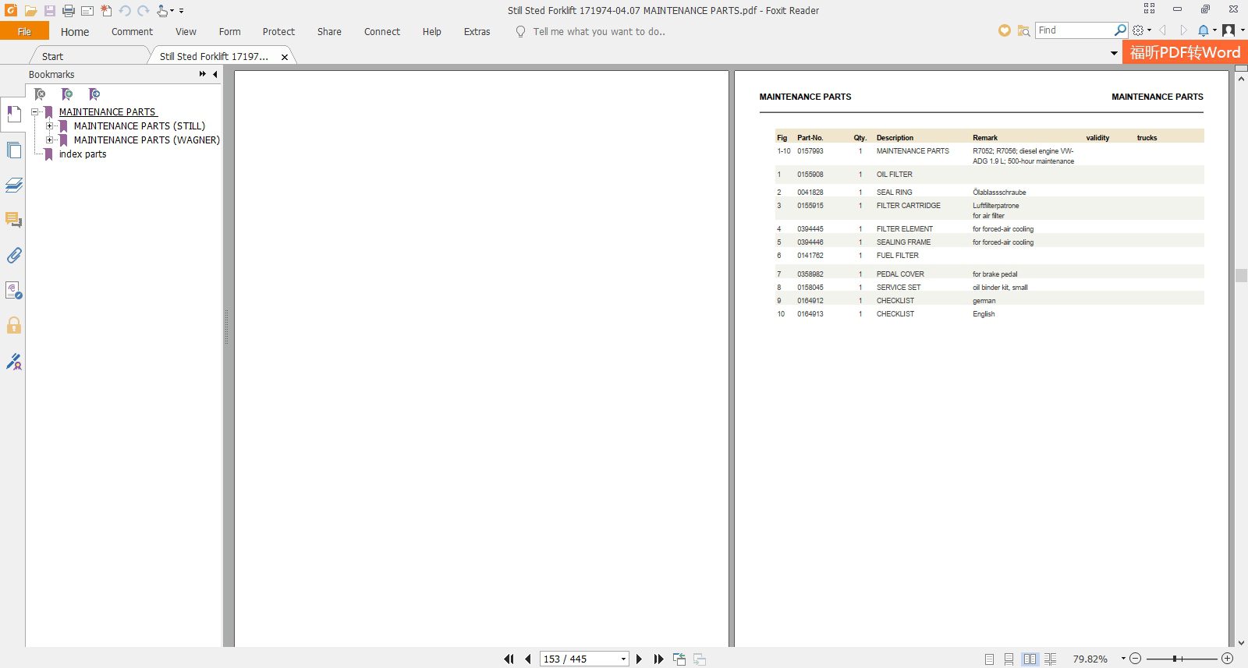Click the advanced folder search icon

click(x=1023, y=30)
